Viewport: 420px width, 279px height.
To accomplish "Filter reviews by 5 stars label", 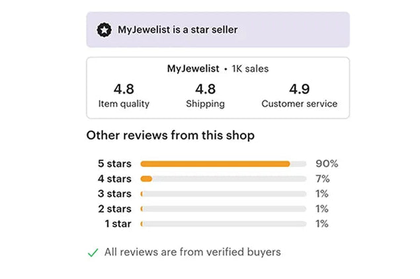I will point(114,164).
